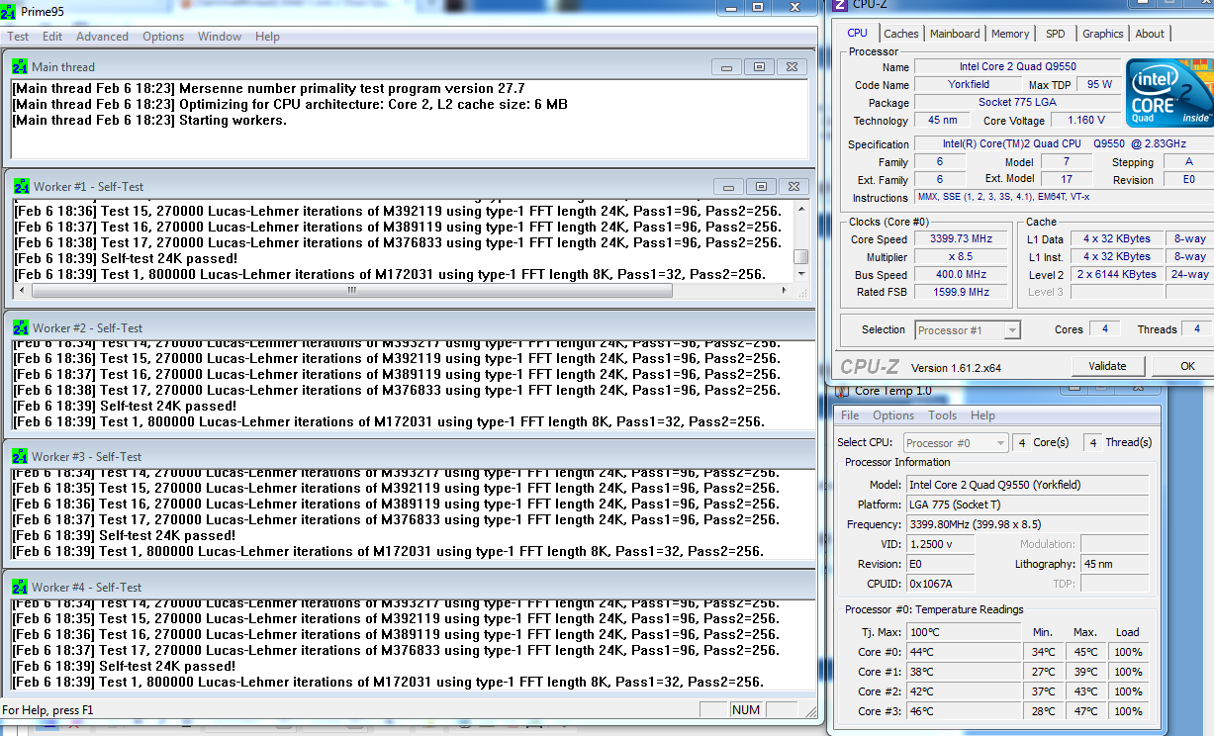The image size is (1214, 736).
Task: Click the Core Temp title bar icon
Action: (844, 390)
